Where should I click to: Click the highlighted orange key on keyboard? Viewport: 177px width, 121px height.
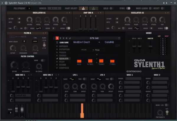click(x=82, y=111)
